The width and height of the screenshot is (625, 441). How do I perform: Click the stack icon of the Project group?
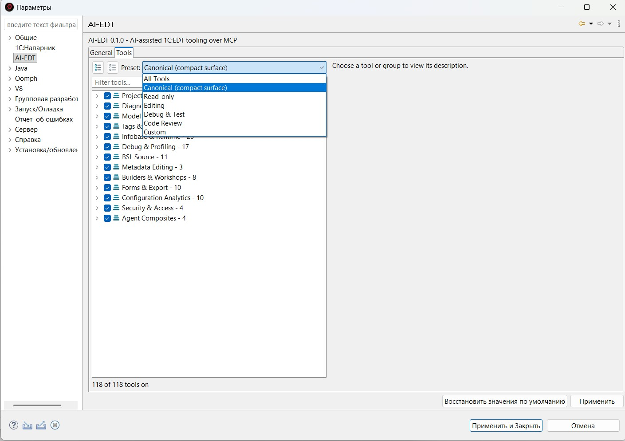tap(116, 95)
